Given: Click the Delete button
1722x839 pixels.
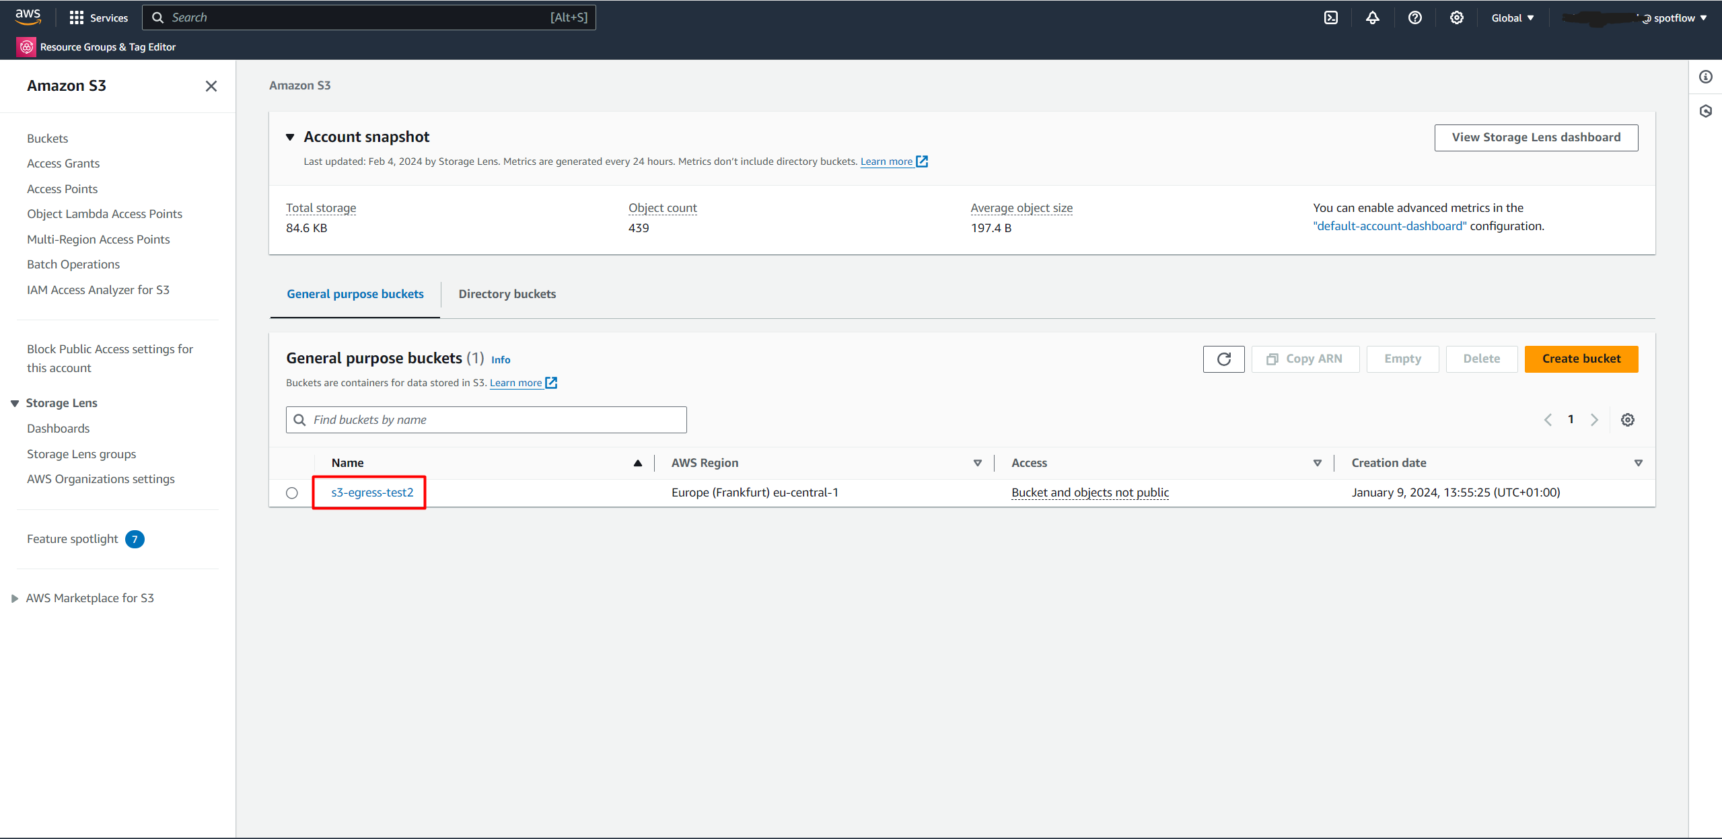Looking at the screenshot, I should pyautogui.click(x=1481, y=359).
